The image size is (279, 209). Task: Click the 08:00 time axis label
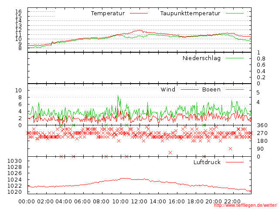point(101,201)
